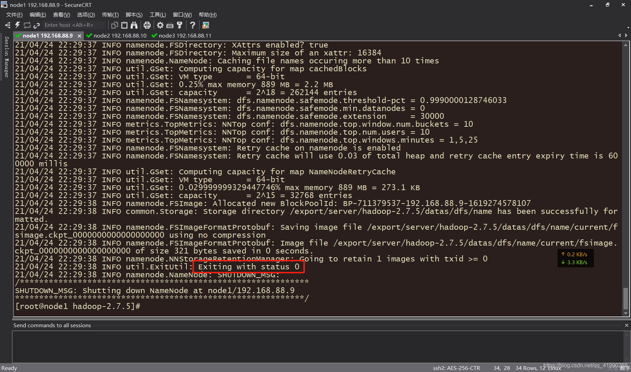Click the Reconnect arrows icon
Viewport: 631px width, 372px height.
click(x=27, y=25)
